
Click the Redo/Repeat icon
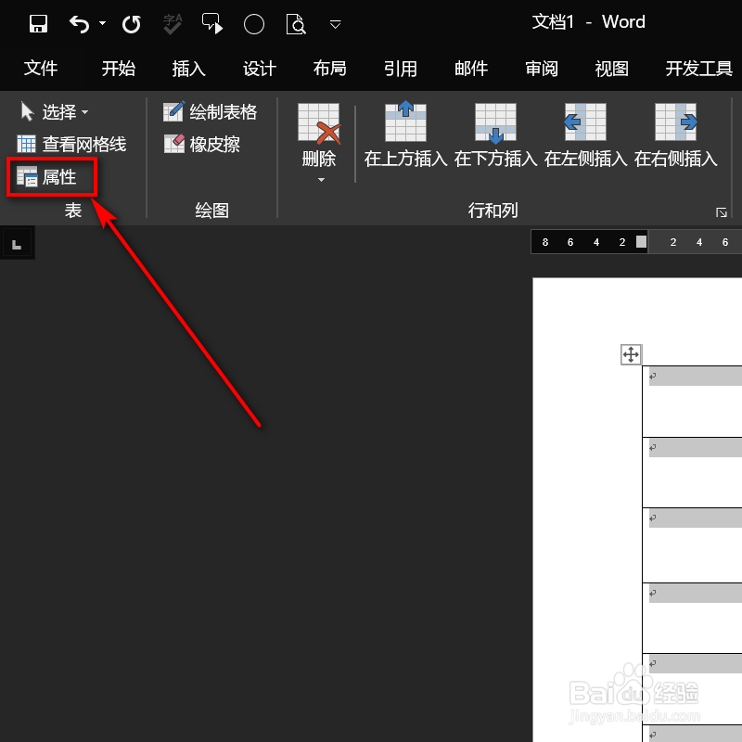click(x=131, y=24)
